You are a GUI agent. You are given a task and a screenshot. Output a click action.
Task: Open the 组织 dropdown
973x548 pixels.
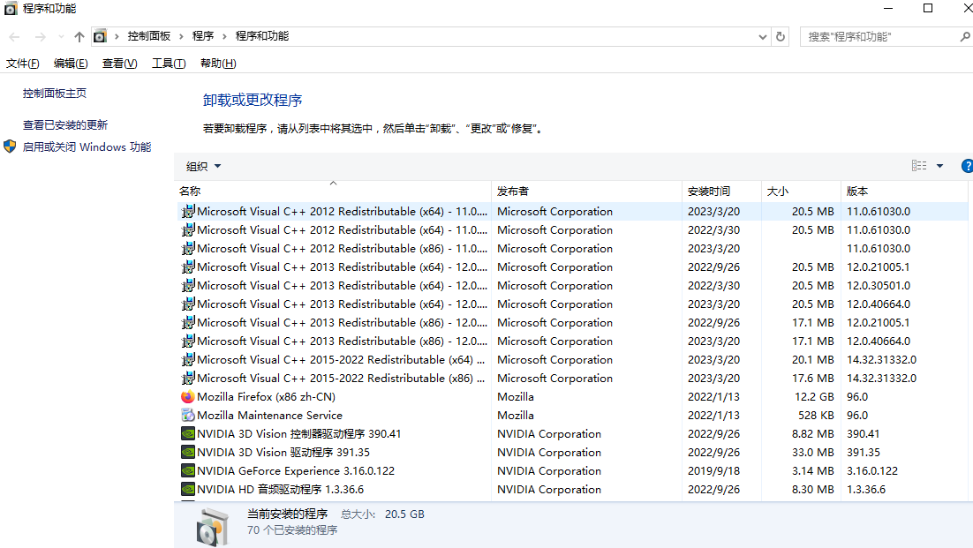coord(204,166)
